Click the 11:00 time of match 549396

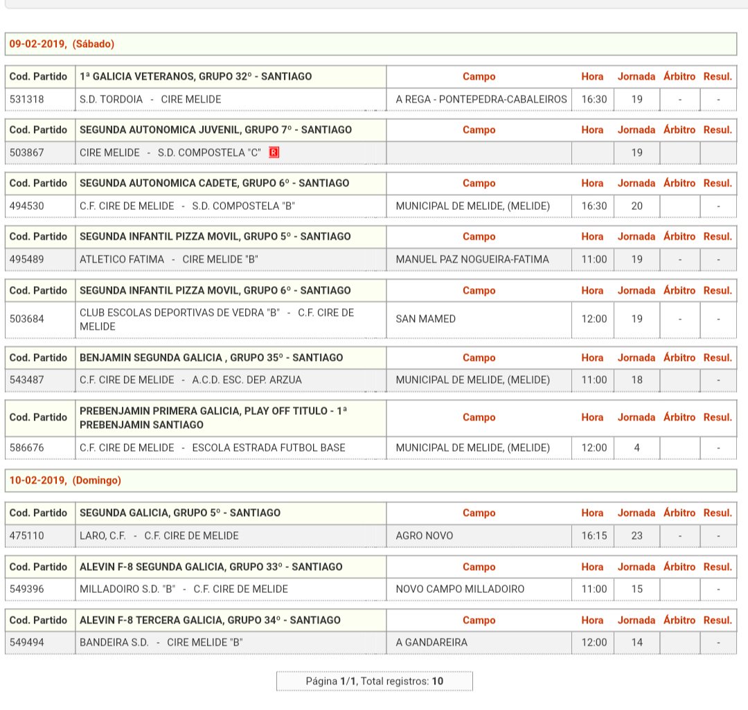pyautogui.click(x=594, y=589)
